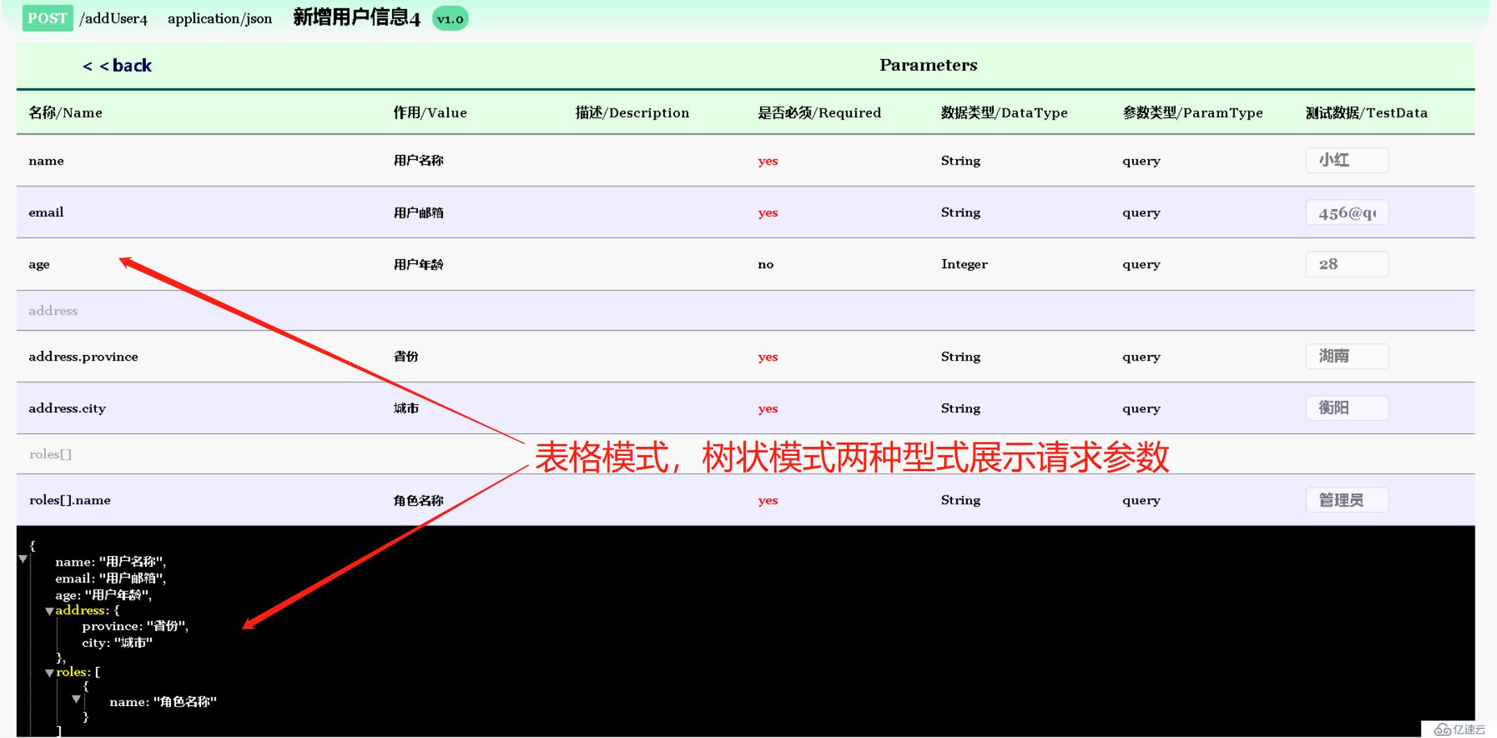Click age: "用户年龄" line in JSON tree
Screen dimensions: 1497x738
click(x=104, y=595)
